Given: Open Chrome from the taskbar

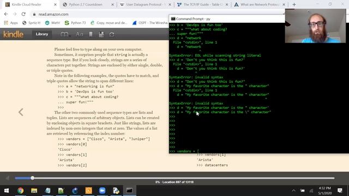Looking at the screenshot, I should coord(21,191).
